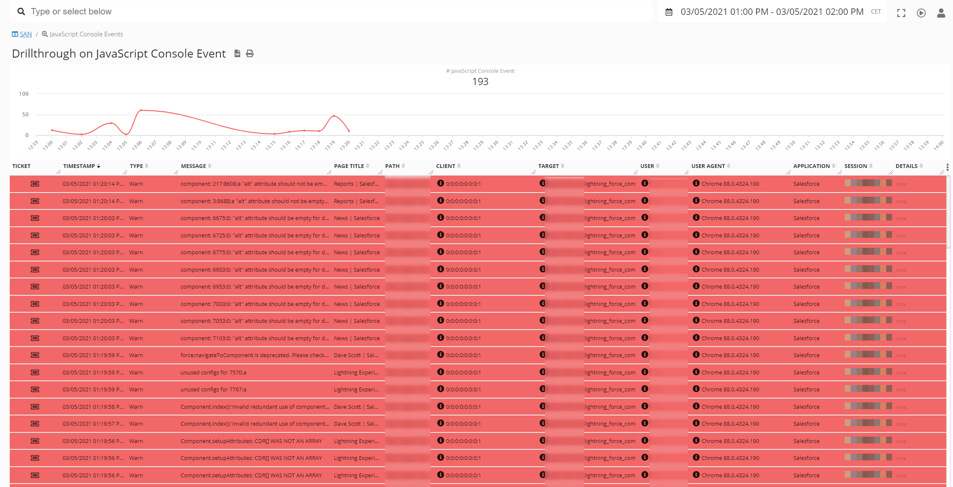Click the print icon beside the title
953x487 pixels.
tap(250, 54)
